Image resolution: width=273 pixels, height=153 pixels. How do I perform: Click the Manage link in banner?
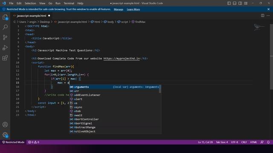coord(119,9)
